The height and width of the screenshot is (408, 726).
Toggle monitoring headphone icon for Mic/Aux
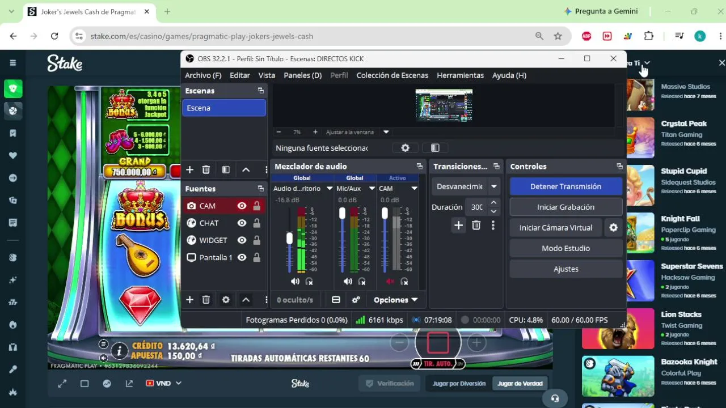pyautogui.click(x=362, y=281)
